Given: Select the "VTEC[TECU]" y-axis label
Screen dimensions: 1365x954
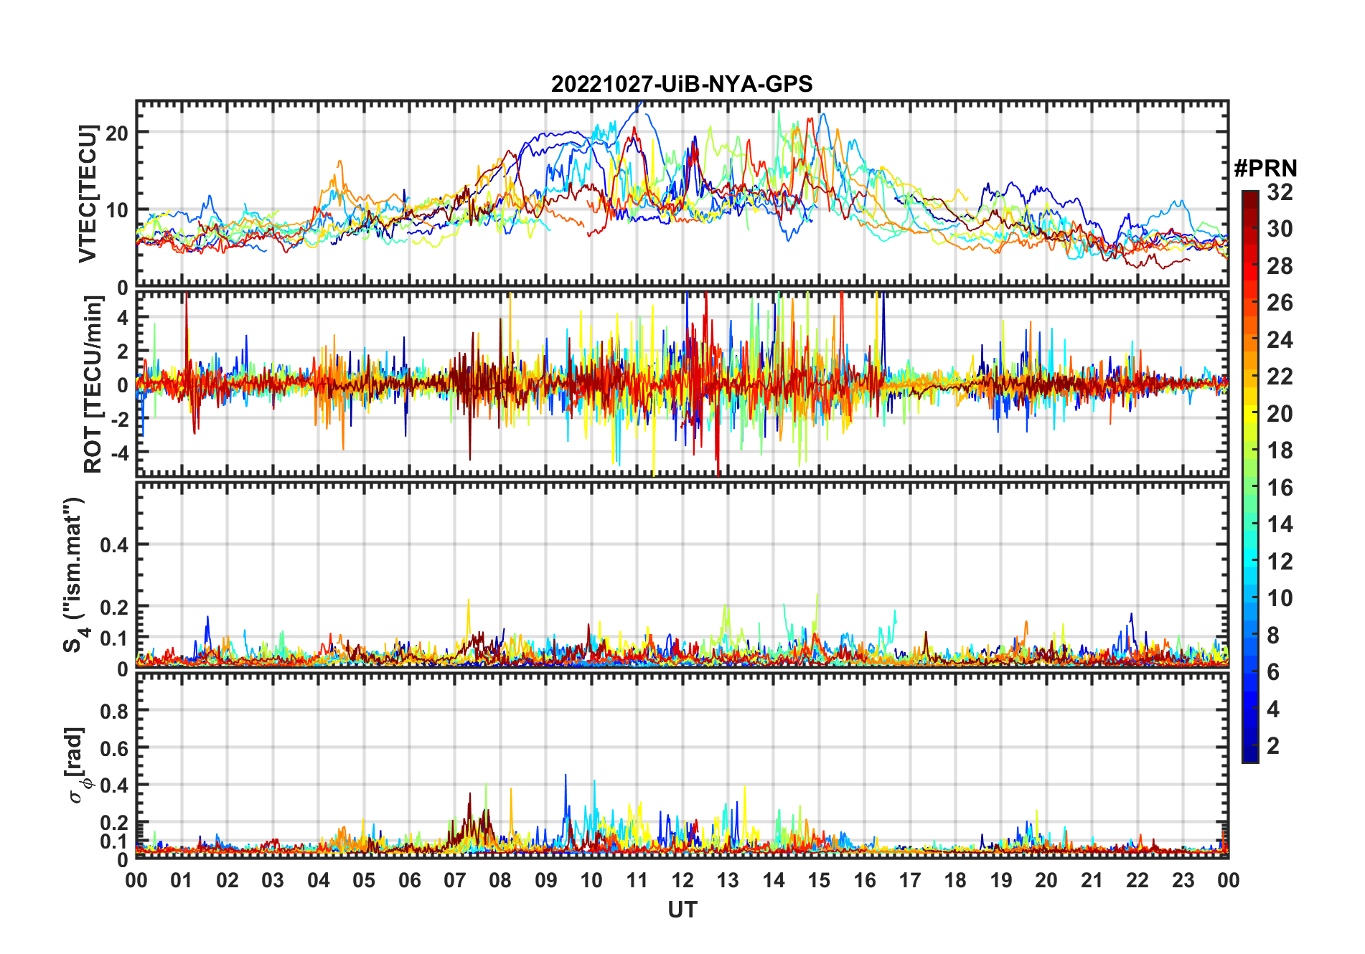Looking at the screenshot, I should 88,194.
